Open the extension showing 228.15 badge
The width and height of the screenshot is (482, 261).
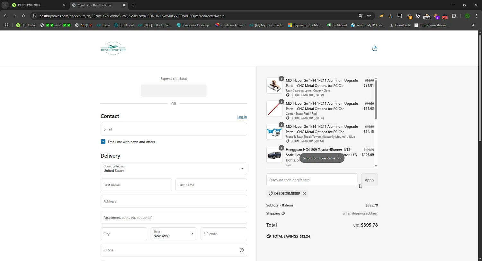[x=427, y=16]
